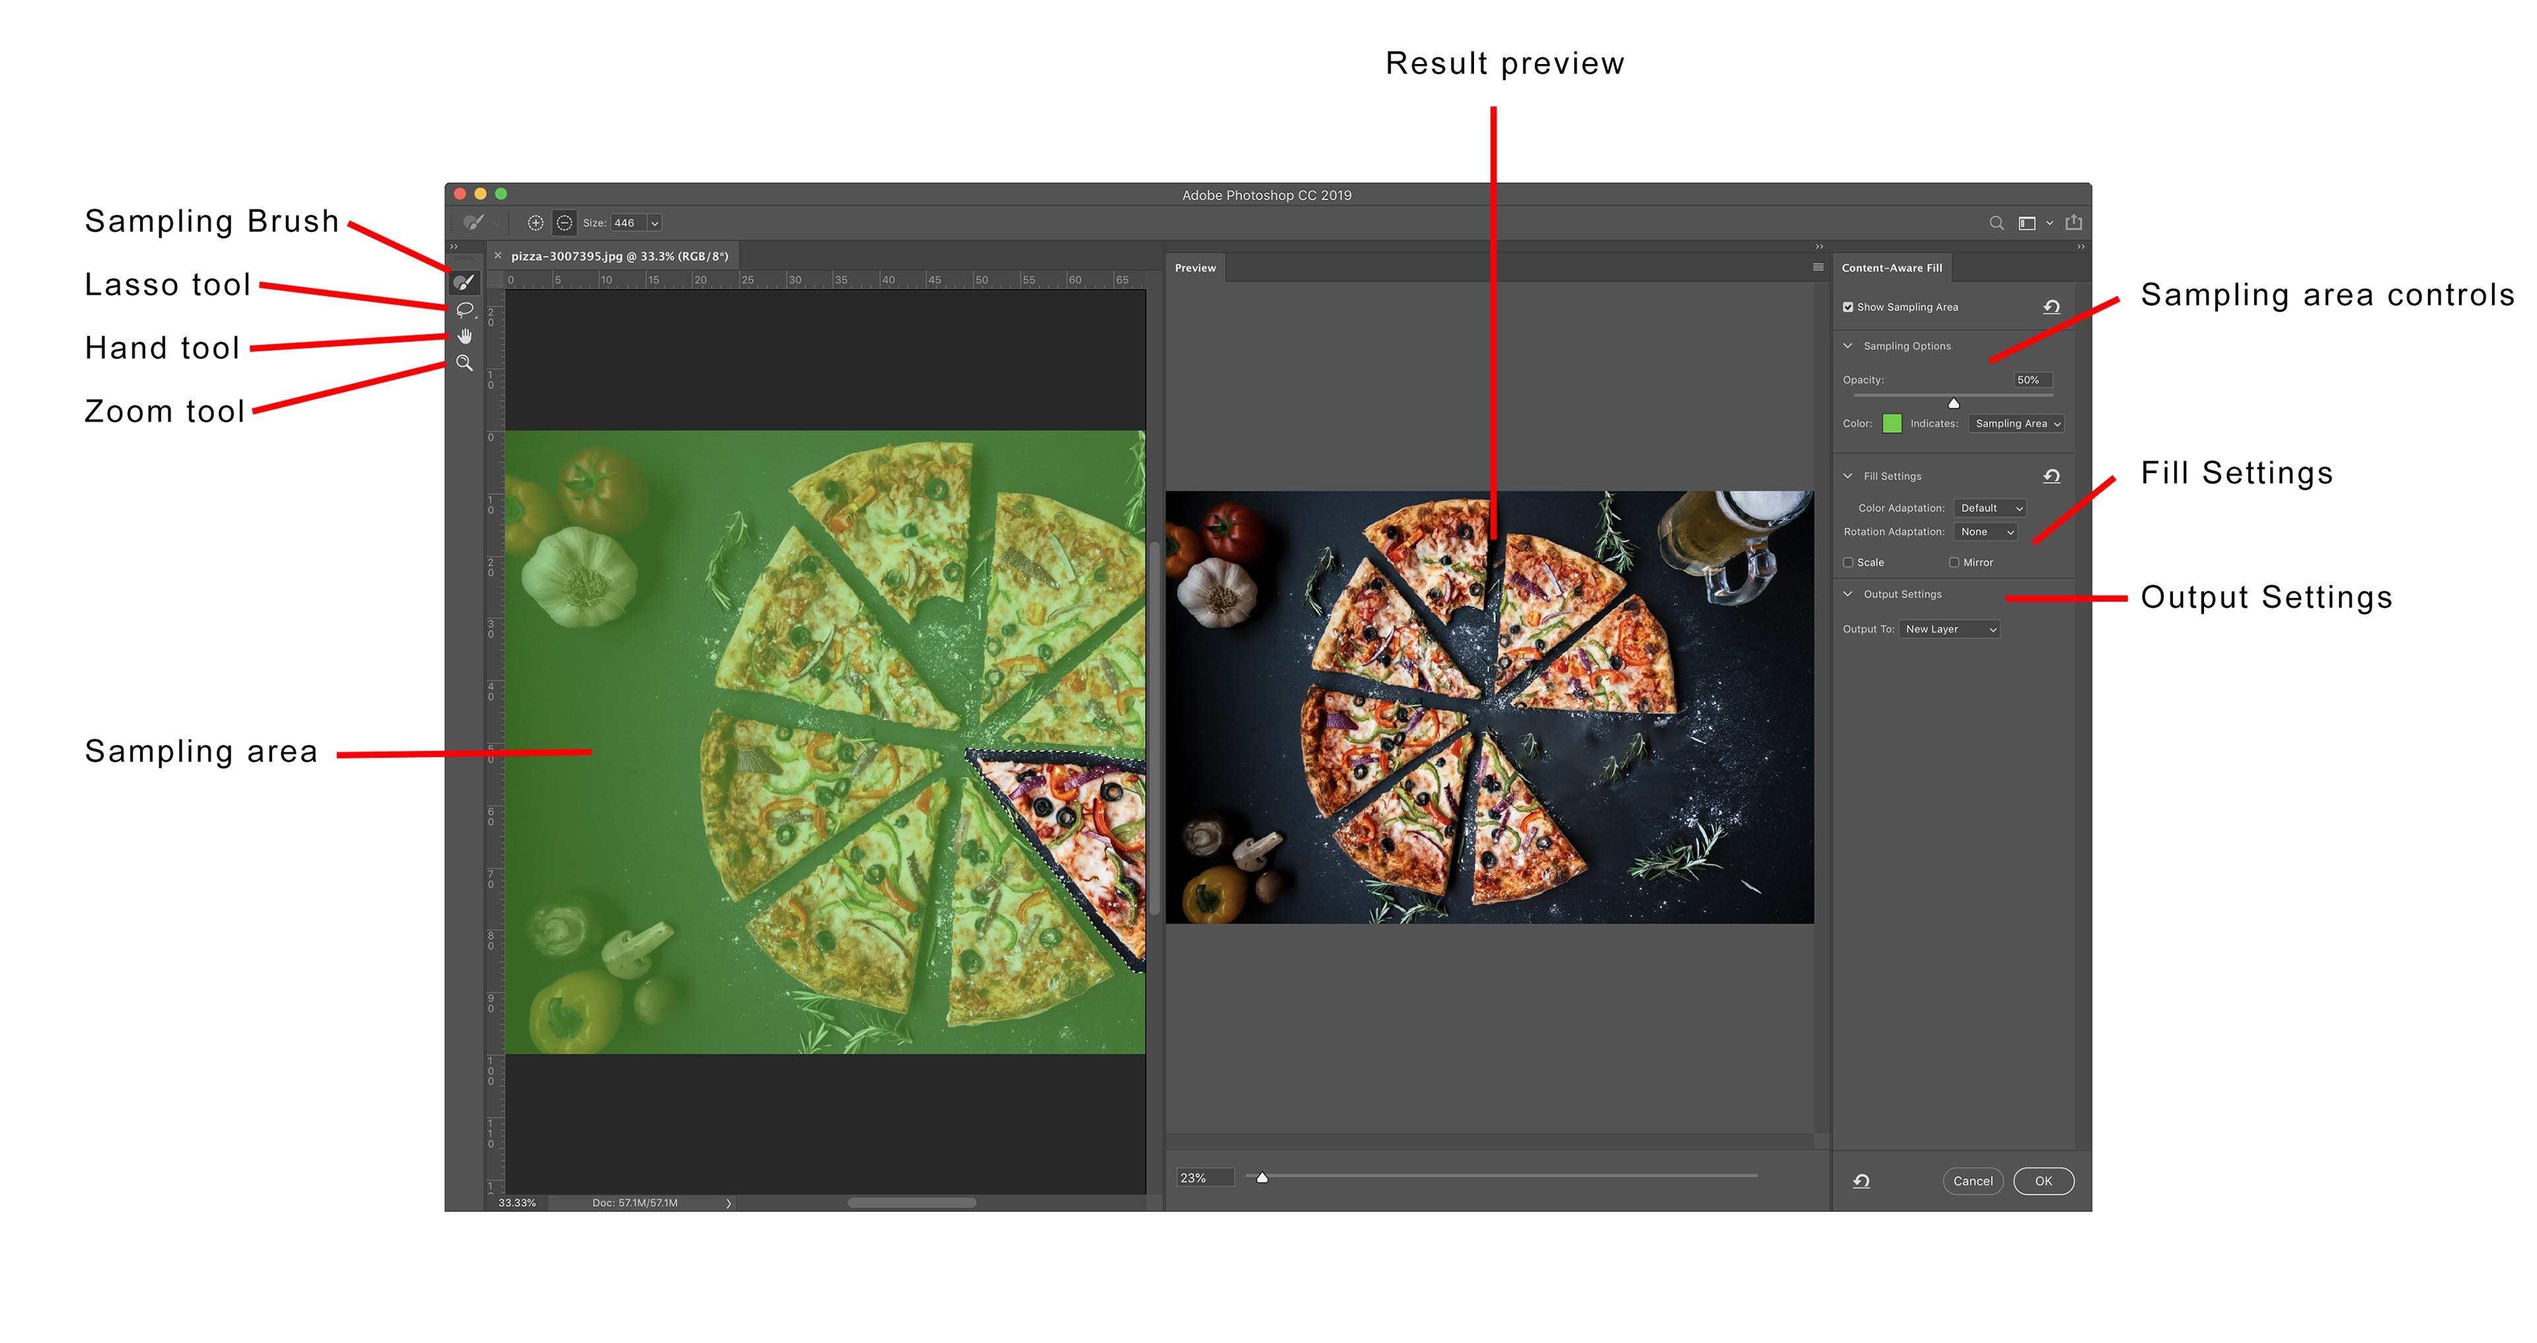
Task: Click the OK button
Action: coord(2043,1180)
